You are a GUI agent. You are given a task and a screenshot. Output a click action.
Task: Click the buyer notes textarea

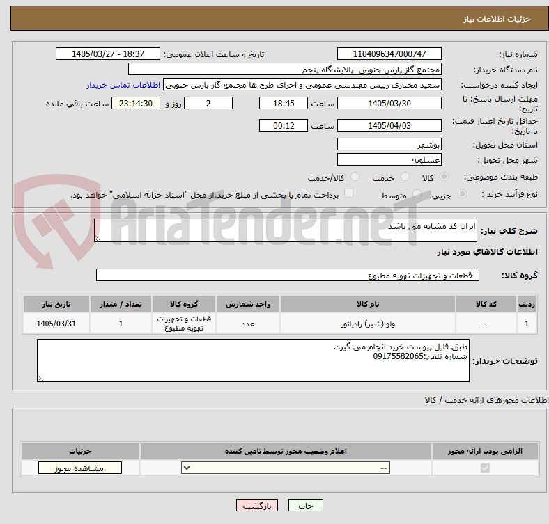click(253, 360)
